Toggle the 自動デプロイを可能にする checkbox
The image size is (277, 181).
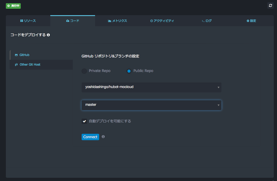tap(84, 121)
